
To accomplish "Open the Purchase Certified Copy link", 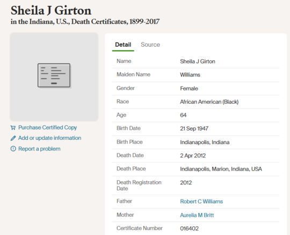I will [x=48, y=127].
